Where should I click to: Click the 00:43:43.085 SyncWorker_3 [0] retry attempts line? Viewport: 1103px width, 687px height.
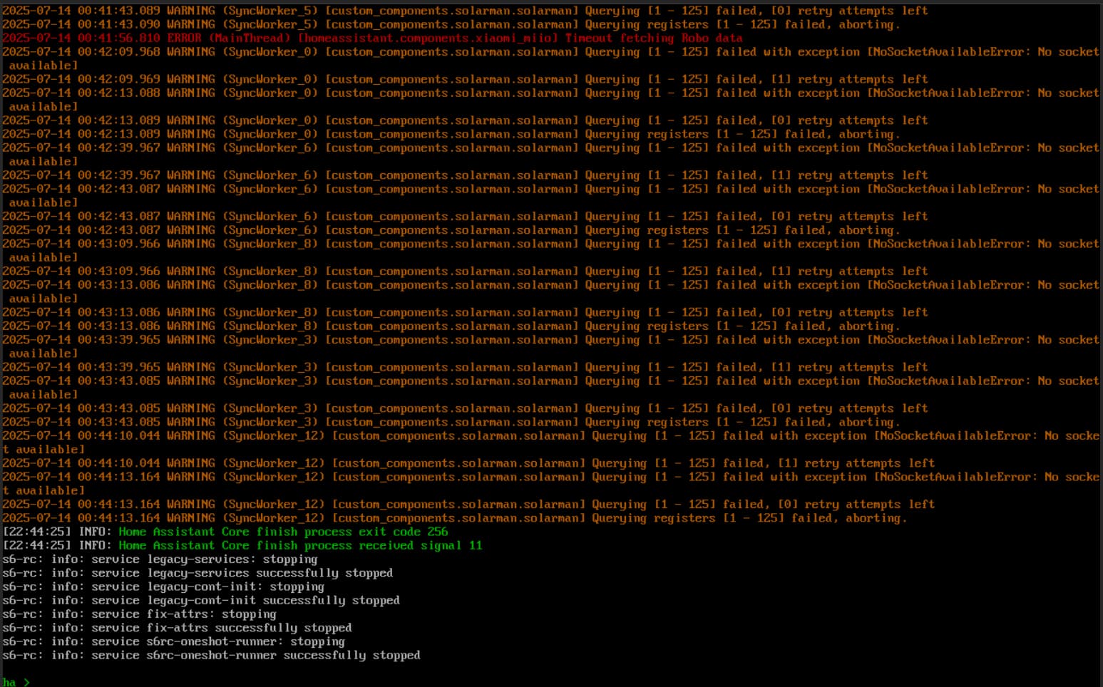click(465, 408)
